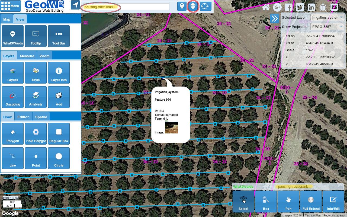Click the map pin marker icon
The width and height of the screenshot is (347, 217).
pos(182,6)
